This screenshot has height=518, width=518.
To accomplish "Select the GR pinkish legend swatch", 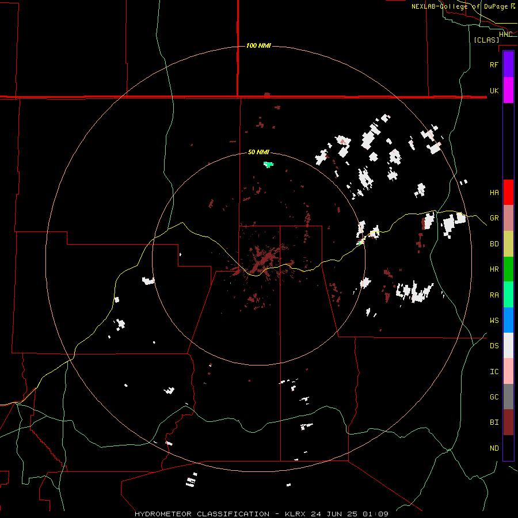I will point(508,218).
